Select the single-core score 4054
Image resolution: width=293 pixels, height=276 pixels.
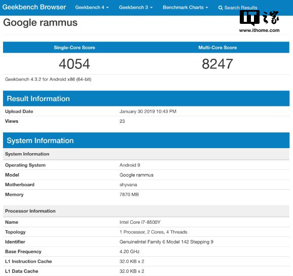pyautogui.click(x=75, y=64)
